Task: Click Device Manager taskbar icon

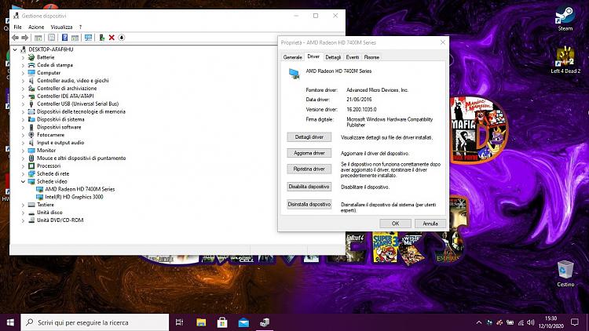Action: (x=265, y=322)
